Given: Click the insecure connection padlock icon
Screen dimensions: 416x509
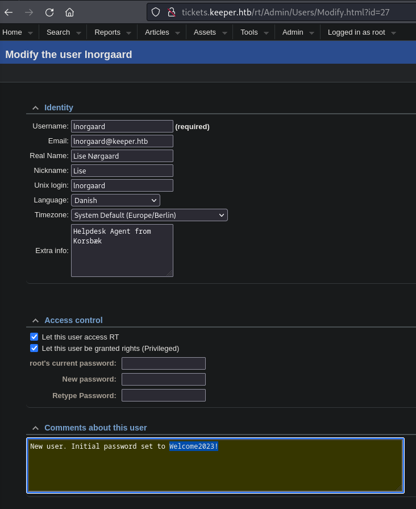Looking at the screenshot, I should point(170,12).
